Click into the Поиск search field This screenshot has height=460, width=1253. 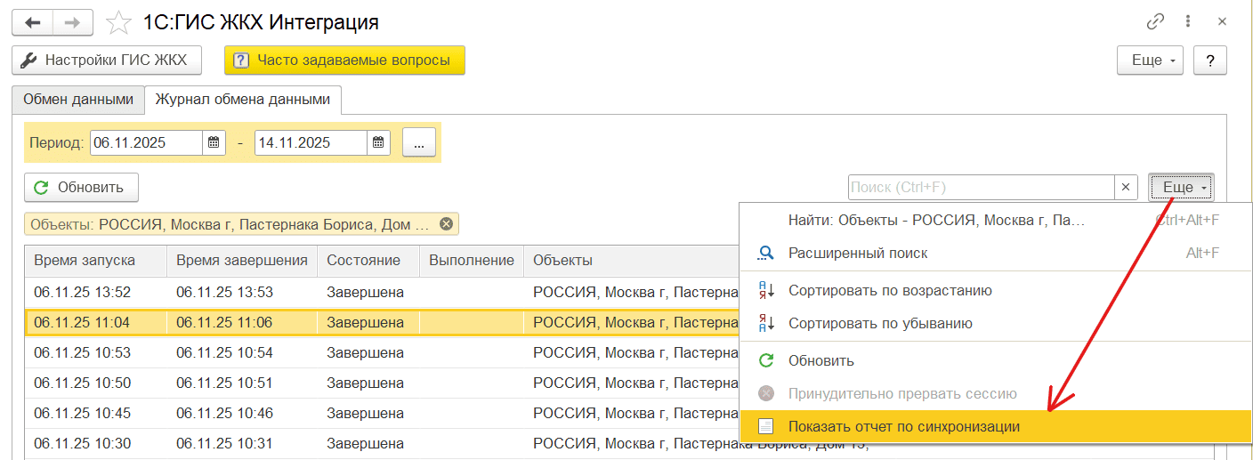(979, 188)
